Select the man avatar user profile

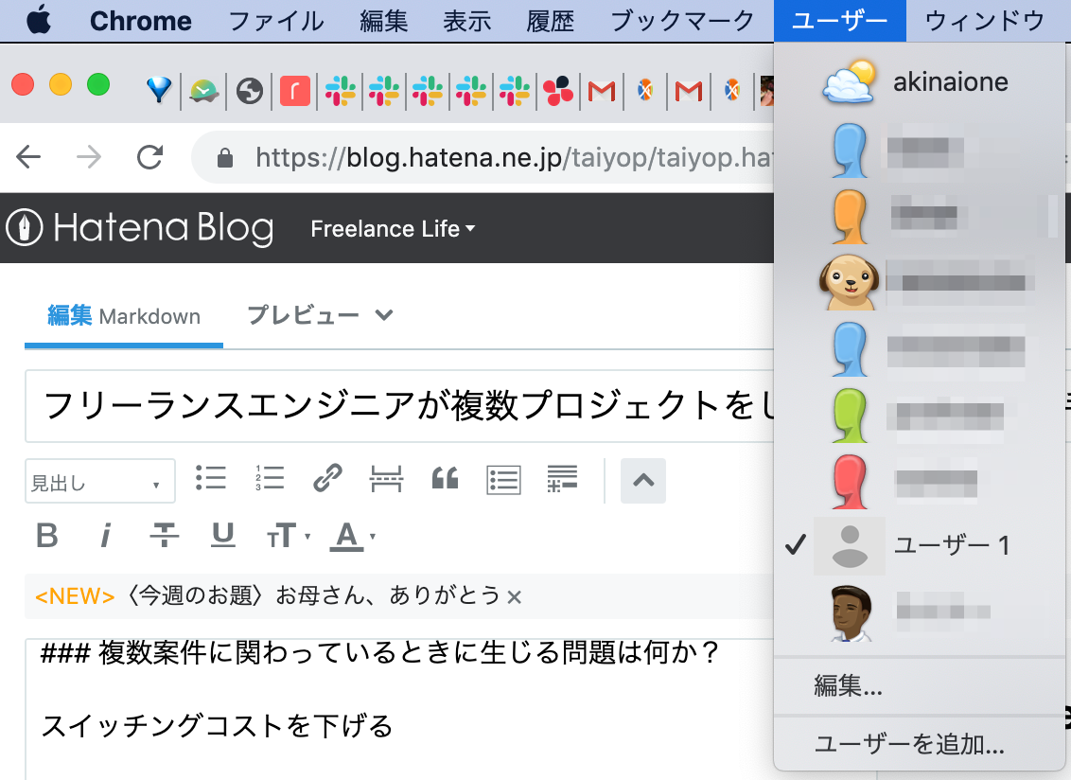920,612
